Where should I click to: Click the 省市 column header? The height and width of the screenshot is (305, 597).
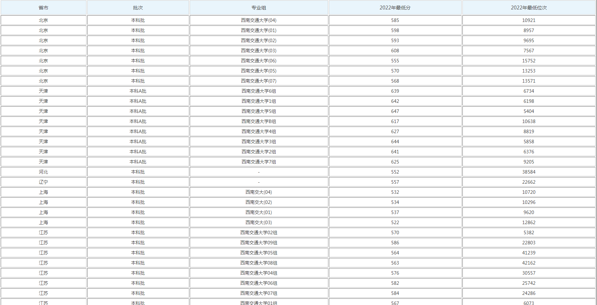[x=43, y=8]
